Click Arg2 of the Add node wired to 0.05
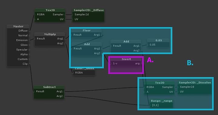Viewport: 218px width, 115px height. click(136, 51)
